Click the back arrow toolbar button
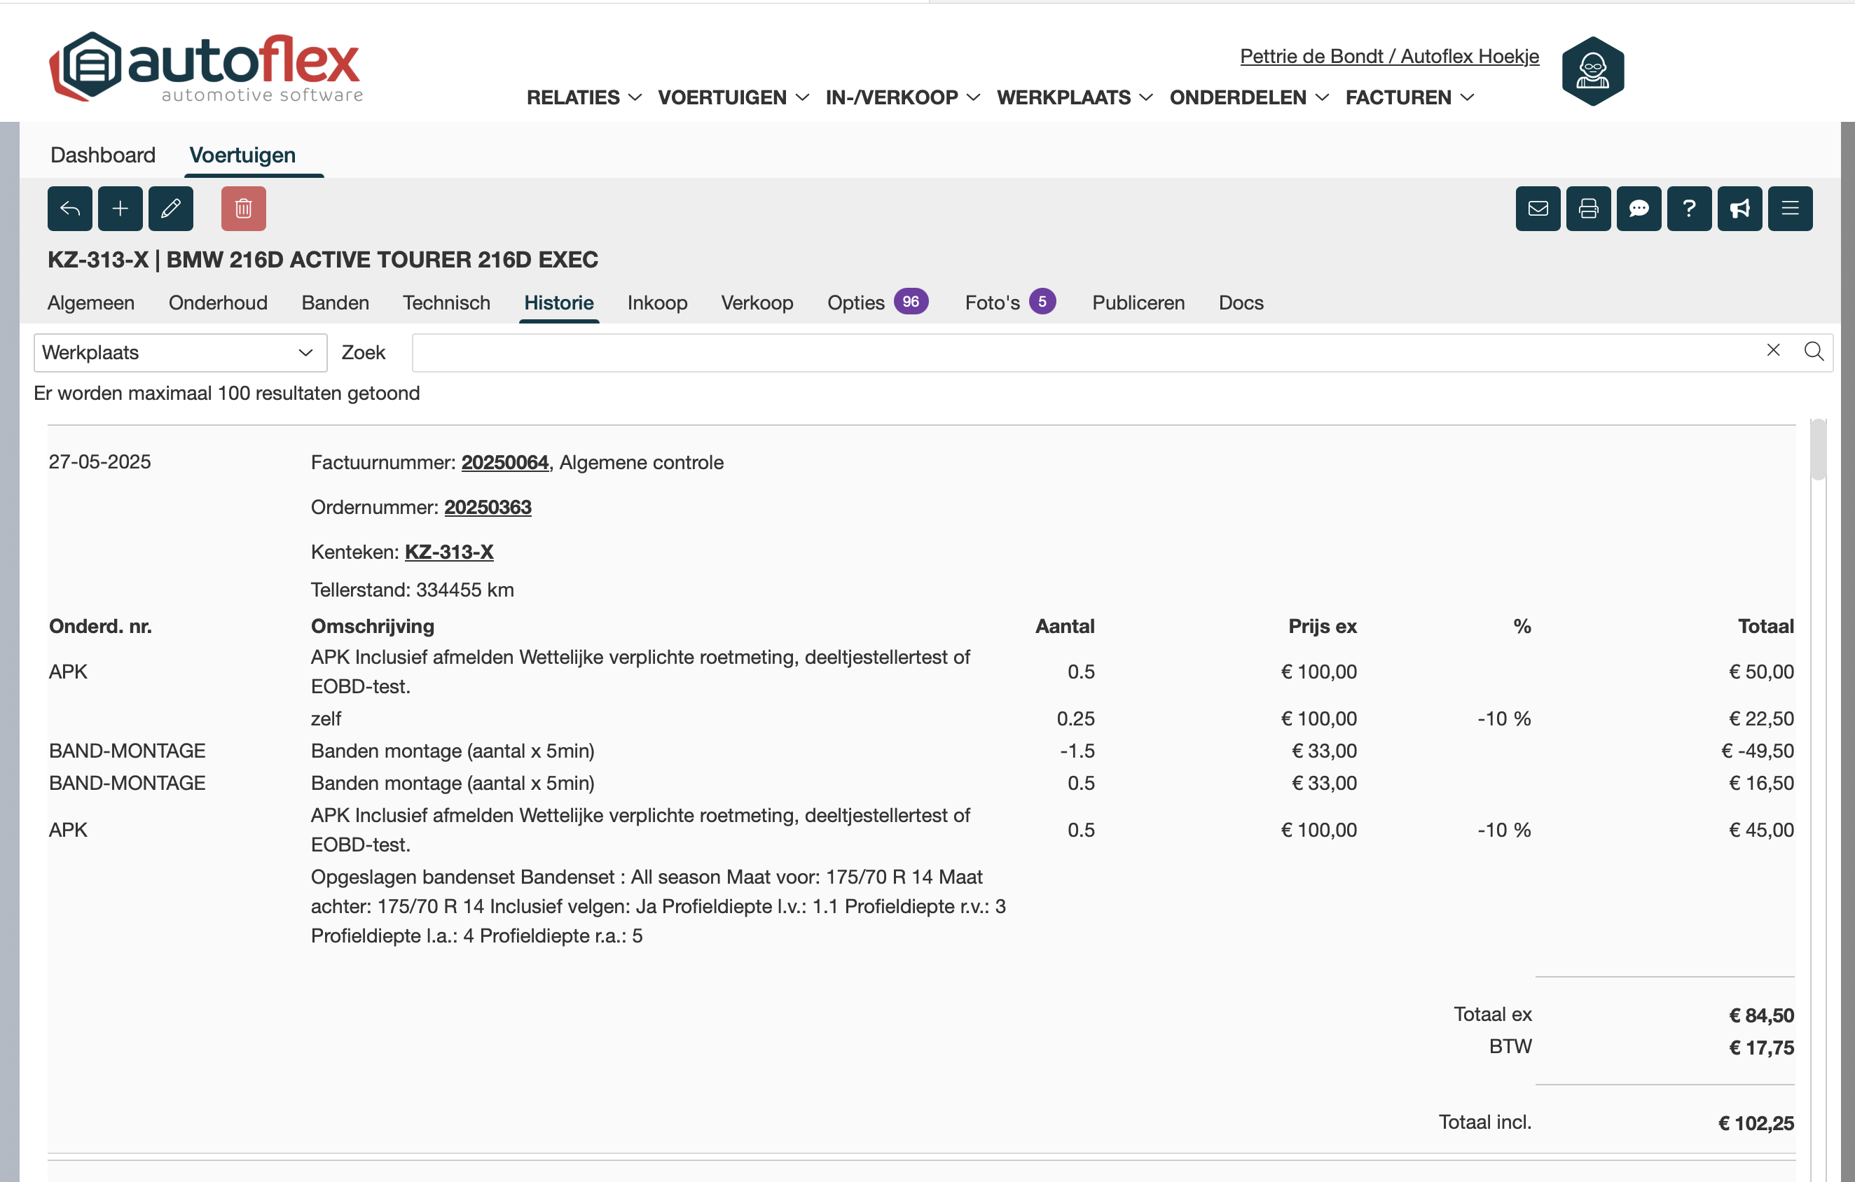Screen dimensions: 1855x1182 click(69, 209)
